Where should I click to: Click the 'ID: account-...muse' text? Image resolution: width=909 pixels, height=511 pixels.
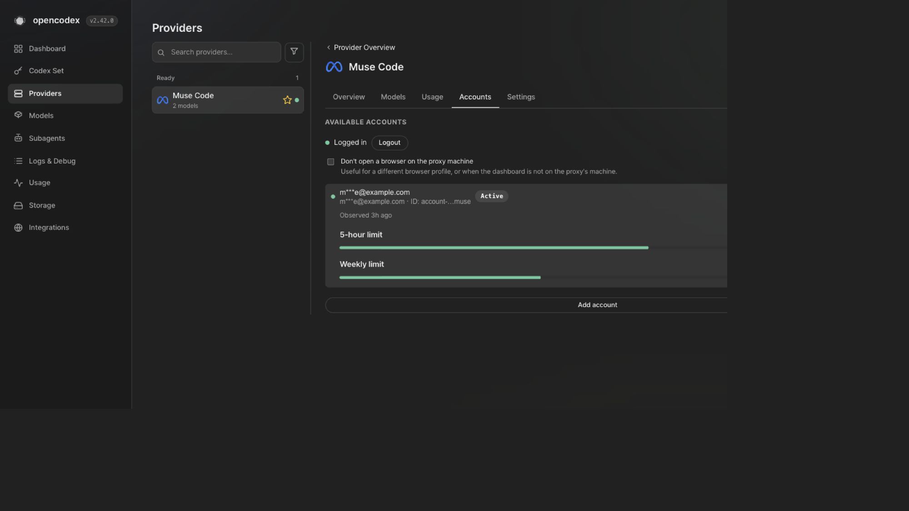tap(440, 202)
